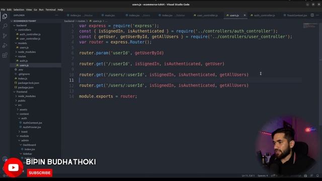322x181 pixels.
Task: Click the notifications bell in status bar
Action: click(317, 175)
